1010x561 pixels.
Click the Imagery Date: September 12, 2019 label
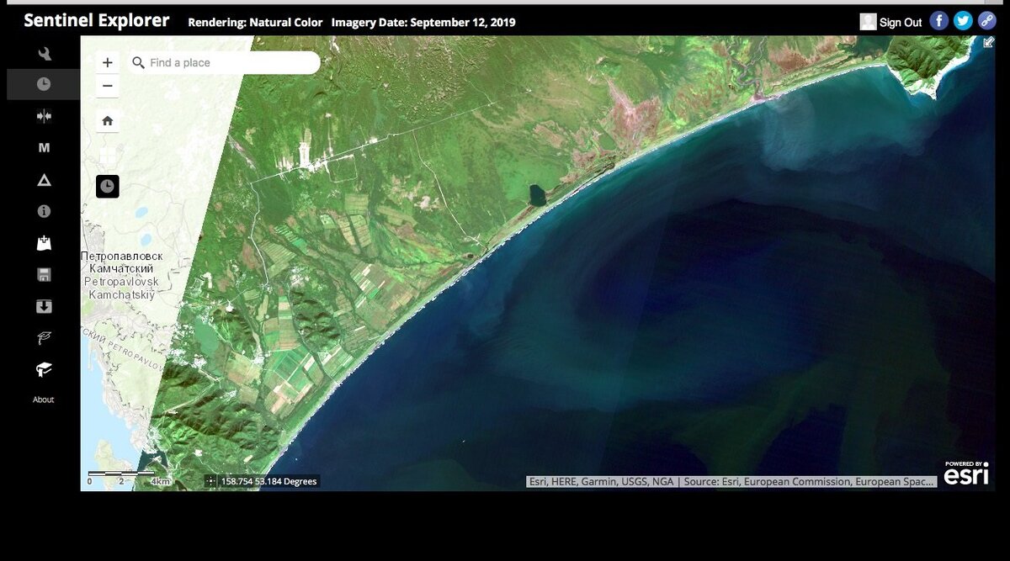pyautogui.click(x=423, y=23)
